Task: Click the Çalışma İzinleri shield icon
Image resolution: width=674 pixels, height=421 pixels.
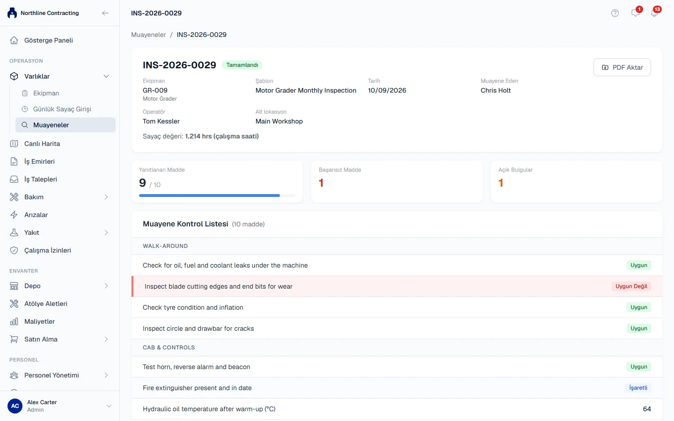Action: (x=14, y=250)
